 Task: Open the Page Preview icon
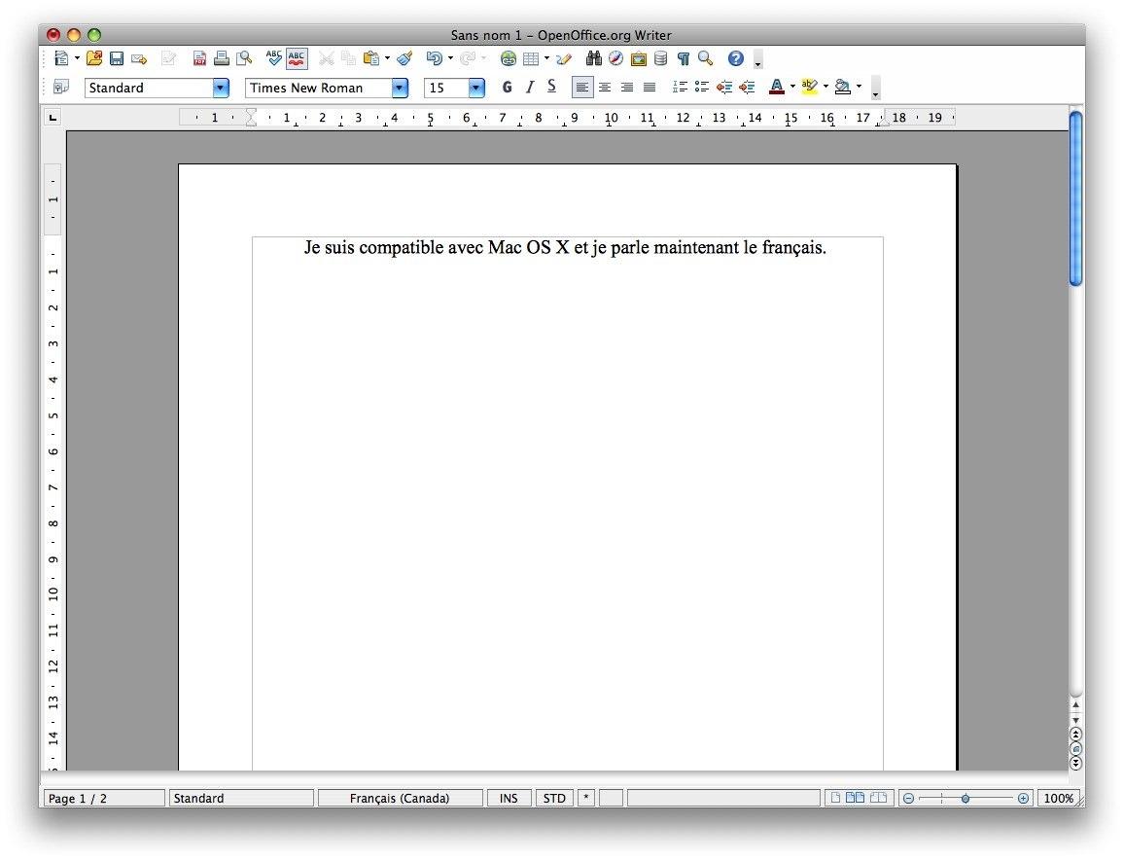click(x=244, y=58)
